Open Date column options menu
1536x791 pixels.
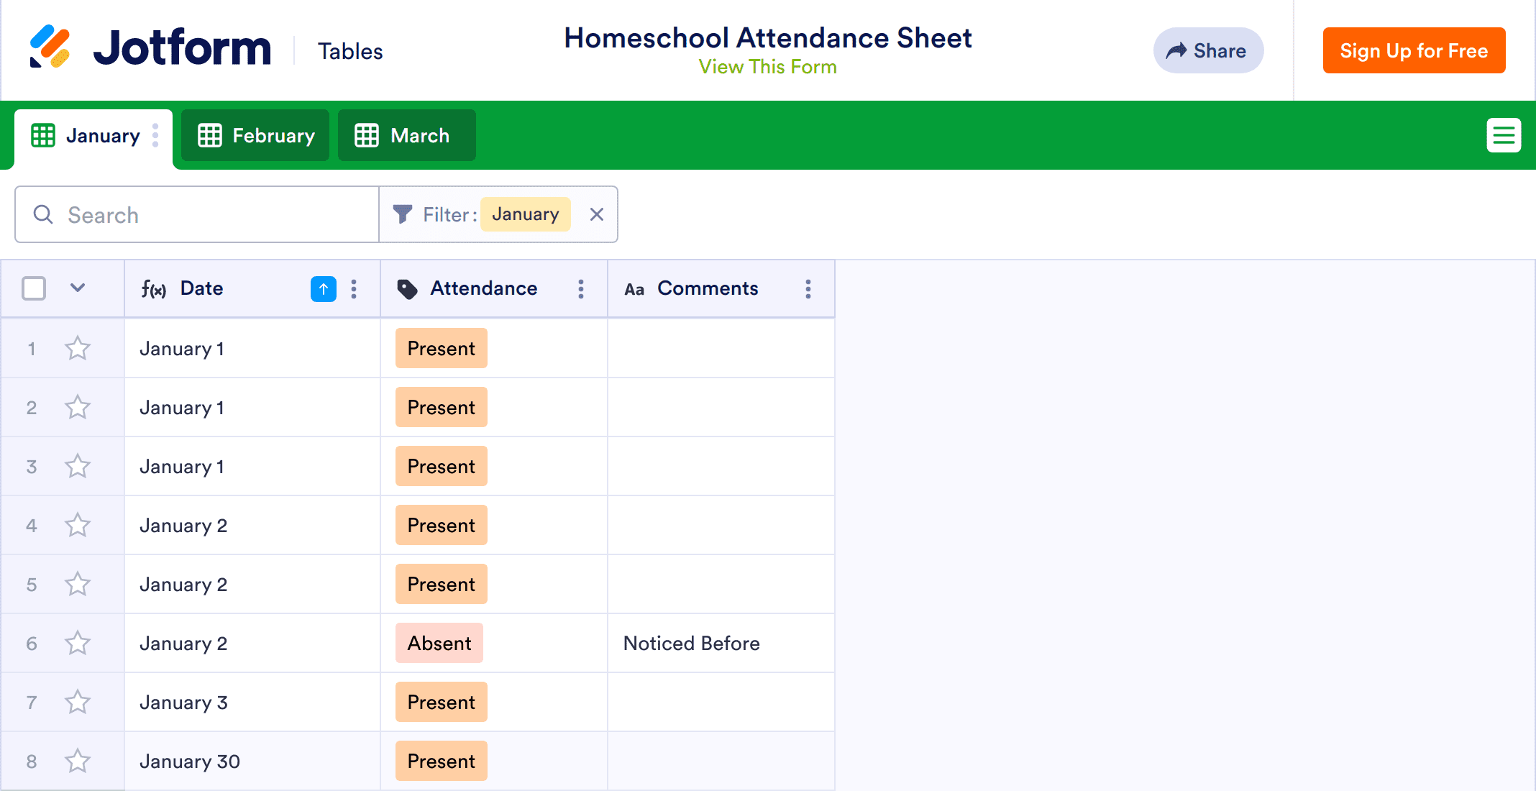tap(354, 289)
